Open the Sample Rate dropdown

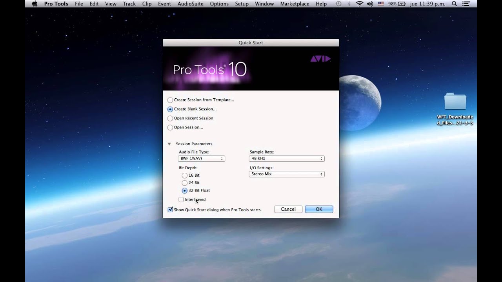(287, 159)
